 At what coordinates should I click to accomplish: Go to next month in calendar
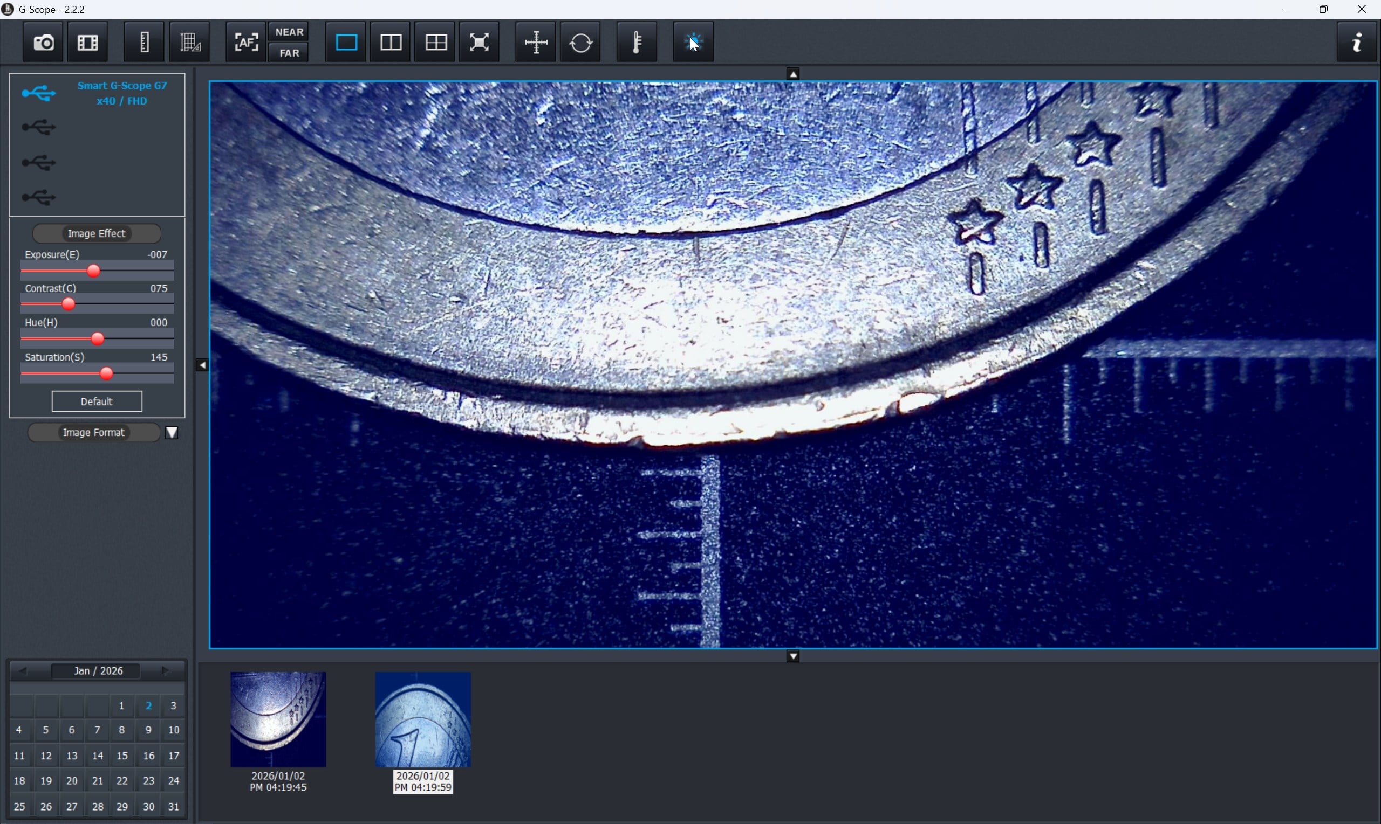(165, 671)
